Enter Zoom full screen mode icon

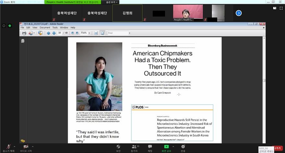(281, 8)
